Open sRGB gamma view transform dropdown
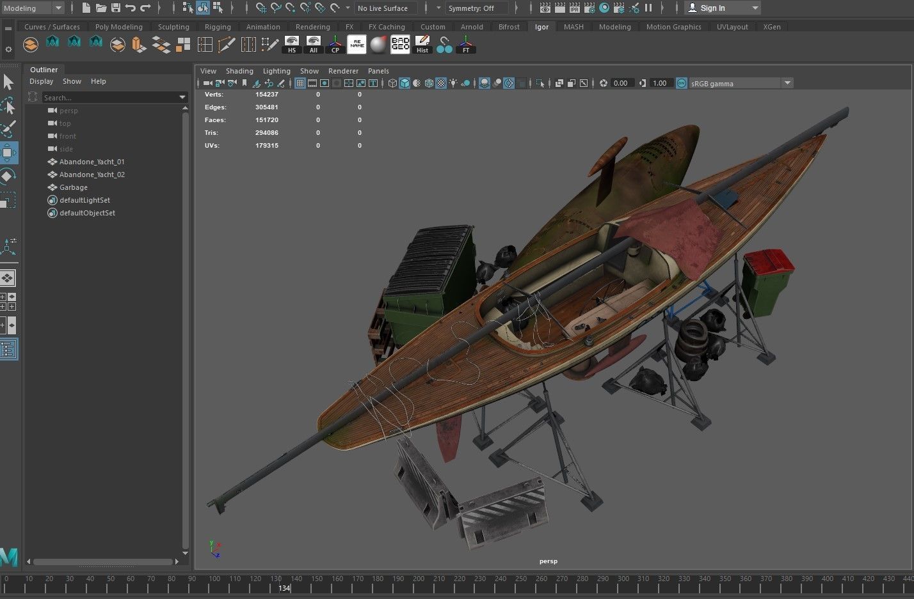914x599 pixels. click(x=741, y=83)
